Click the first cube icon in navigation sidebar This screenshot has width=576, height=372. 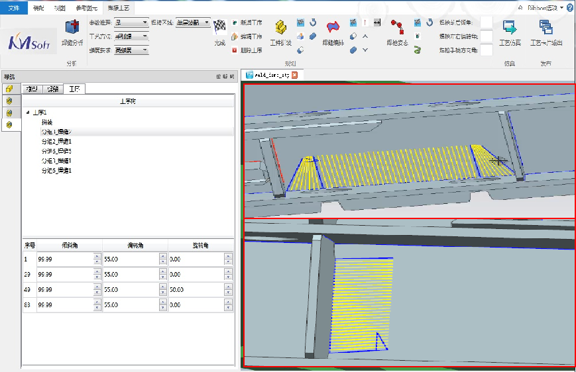9,89
